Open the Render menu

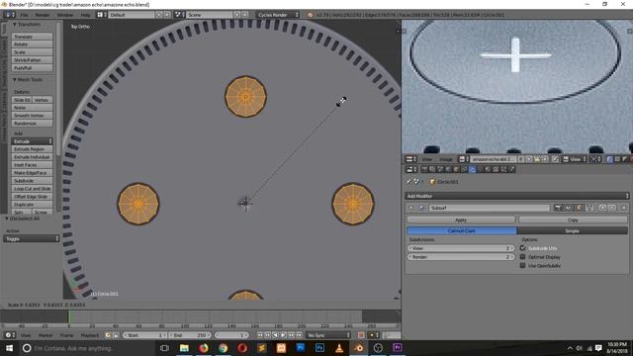(x=42, y=15)
